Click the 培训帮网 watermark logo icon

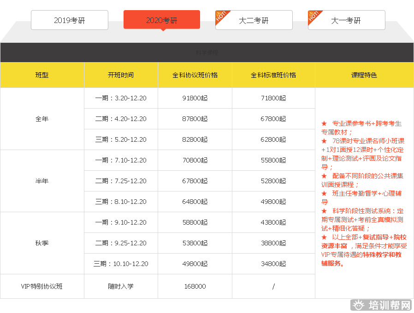pos(359,305)
